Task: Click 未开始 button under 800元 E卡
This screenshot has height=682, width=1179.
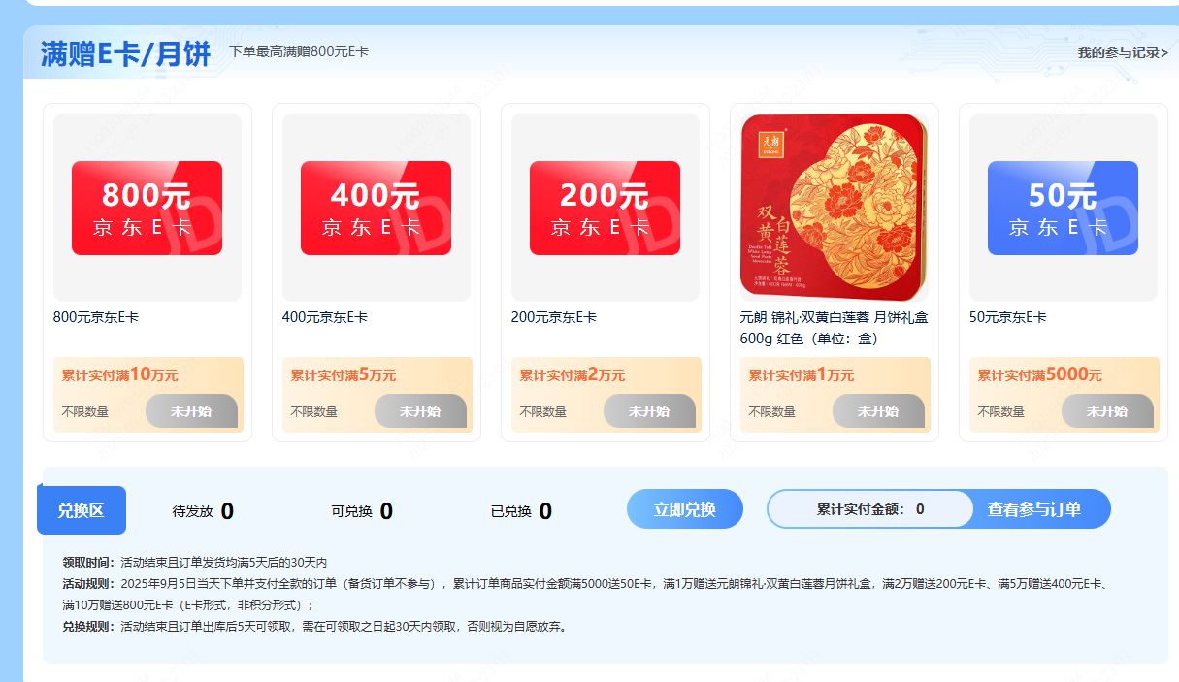Action: pyautogui.click(x=191, y=411)
